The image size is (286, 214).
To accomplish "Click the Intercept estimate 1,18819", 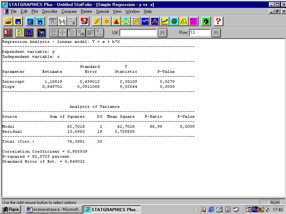I will (53, 82).
